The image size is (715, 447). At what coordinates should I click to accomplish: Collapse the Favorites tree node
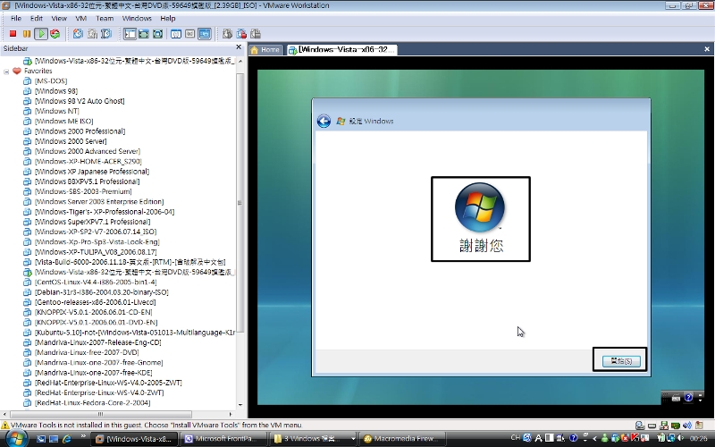(6, 72)
